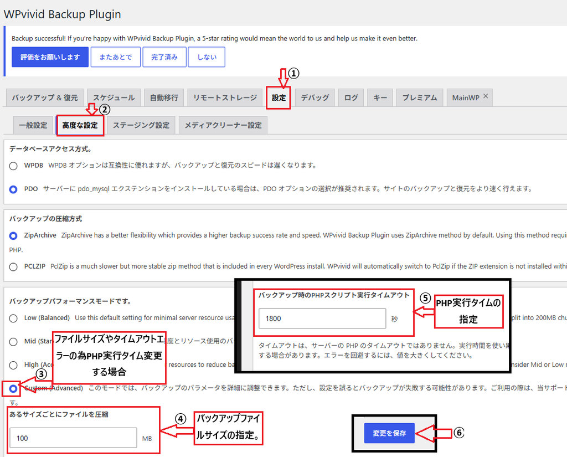Click the バックアップパフォーマンスモードです section title

coord(70,301)
